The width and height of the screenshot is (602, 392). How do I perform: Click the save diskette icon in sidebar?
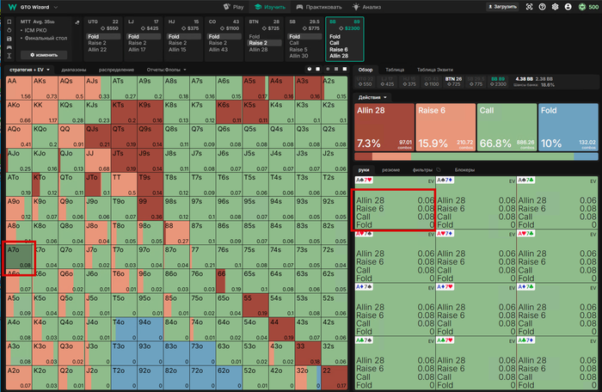(x=9, y=39)
